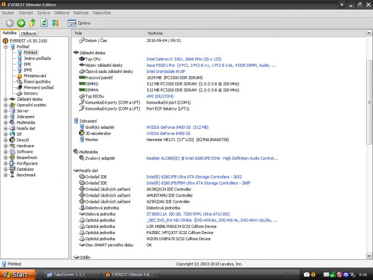Select EVEREST v5.50.2100 root tree node
Image resolution: width=373 pixels, height=280 pixels.
pos(29,41)
